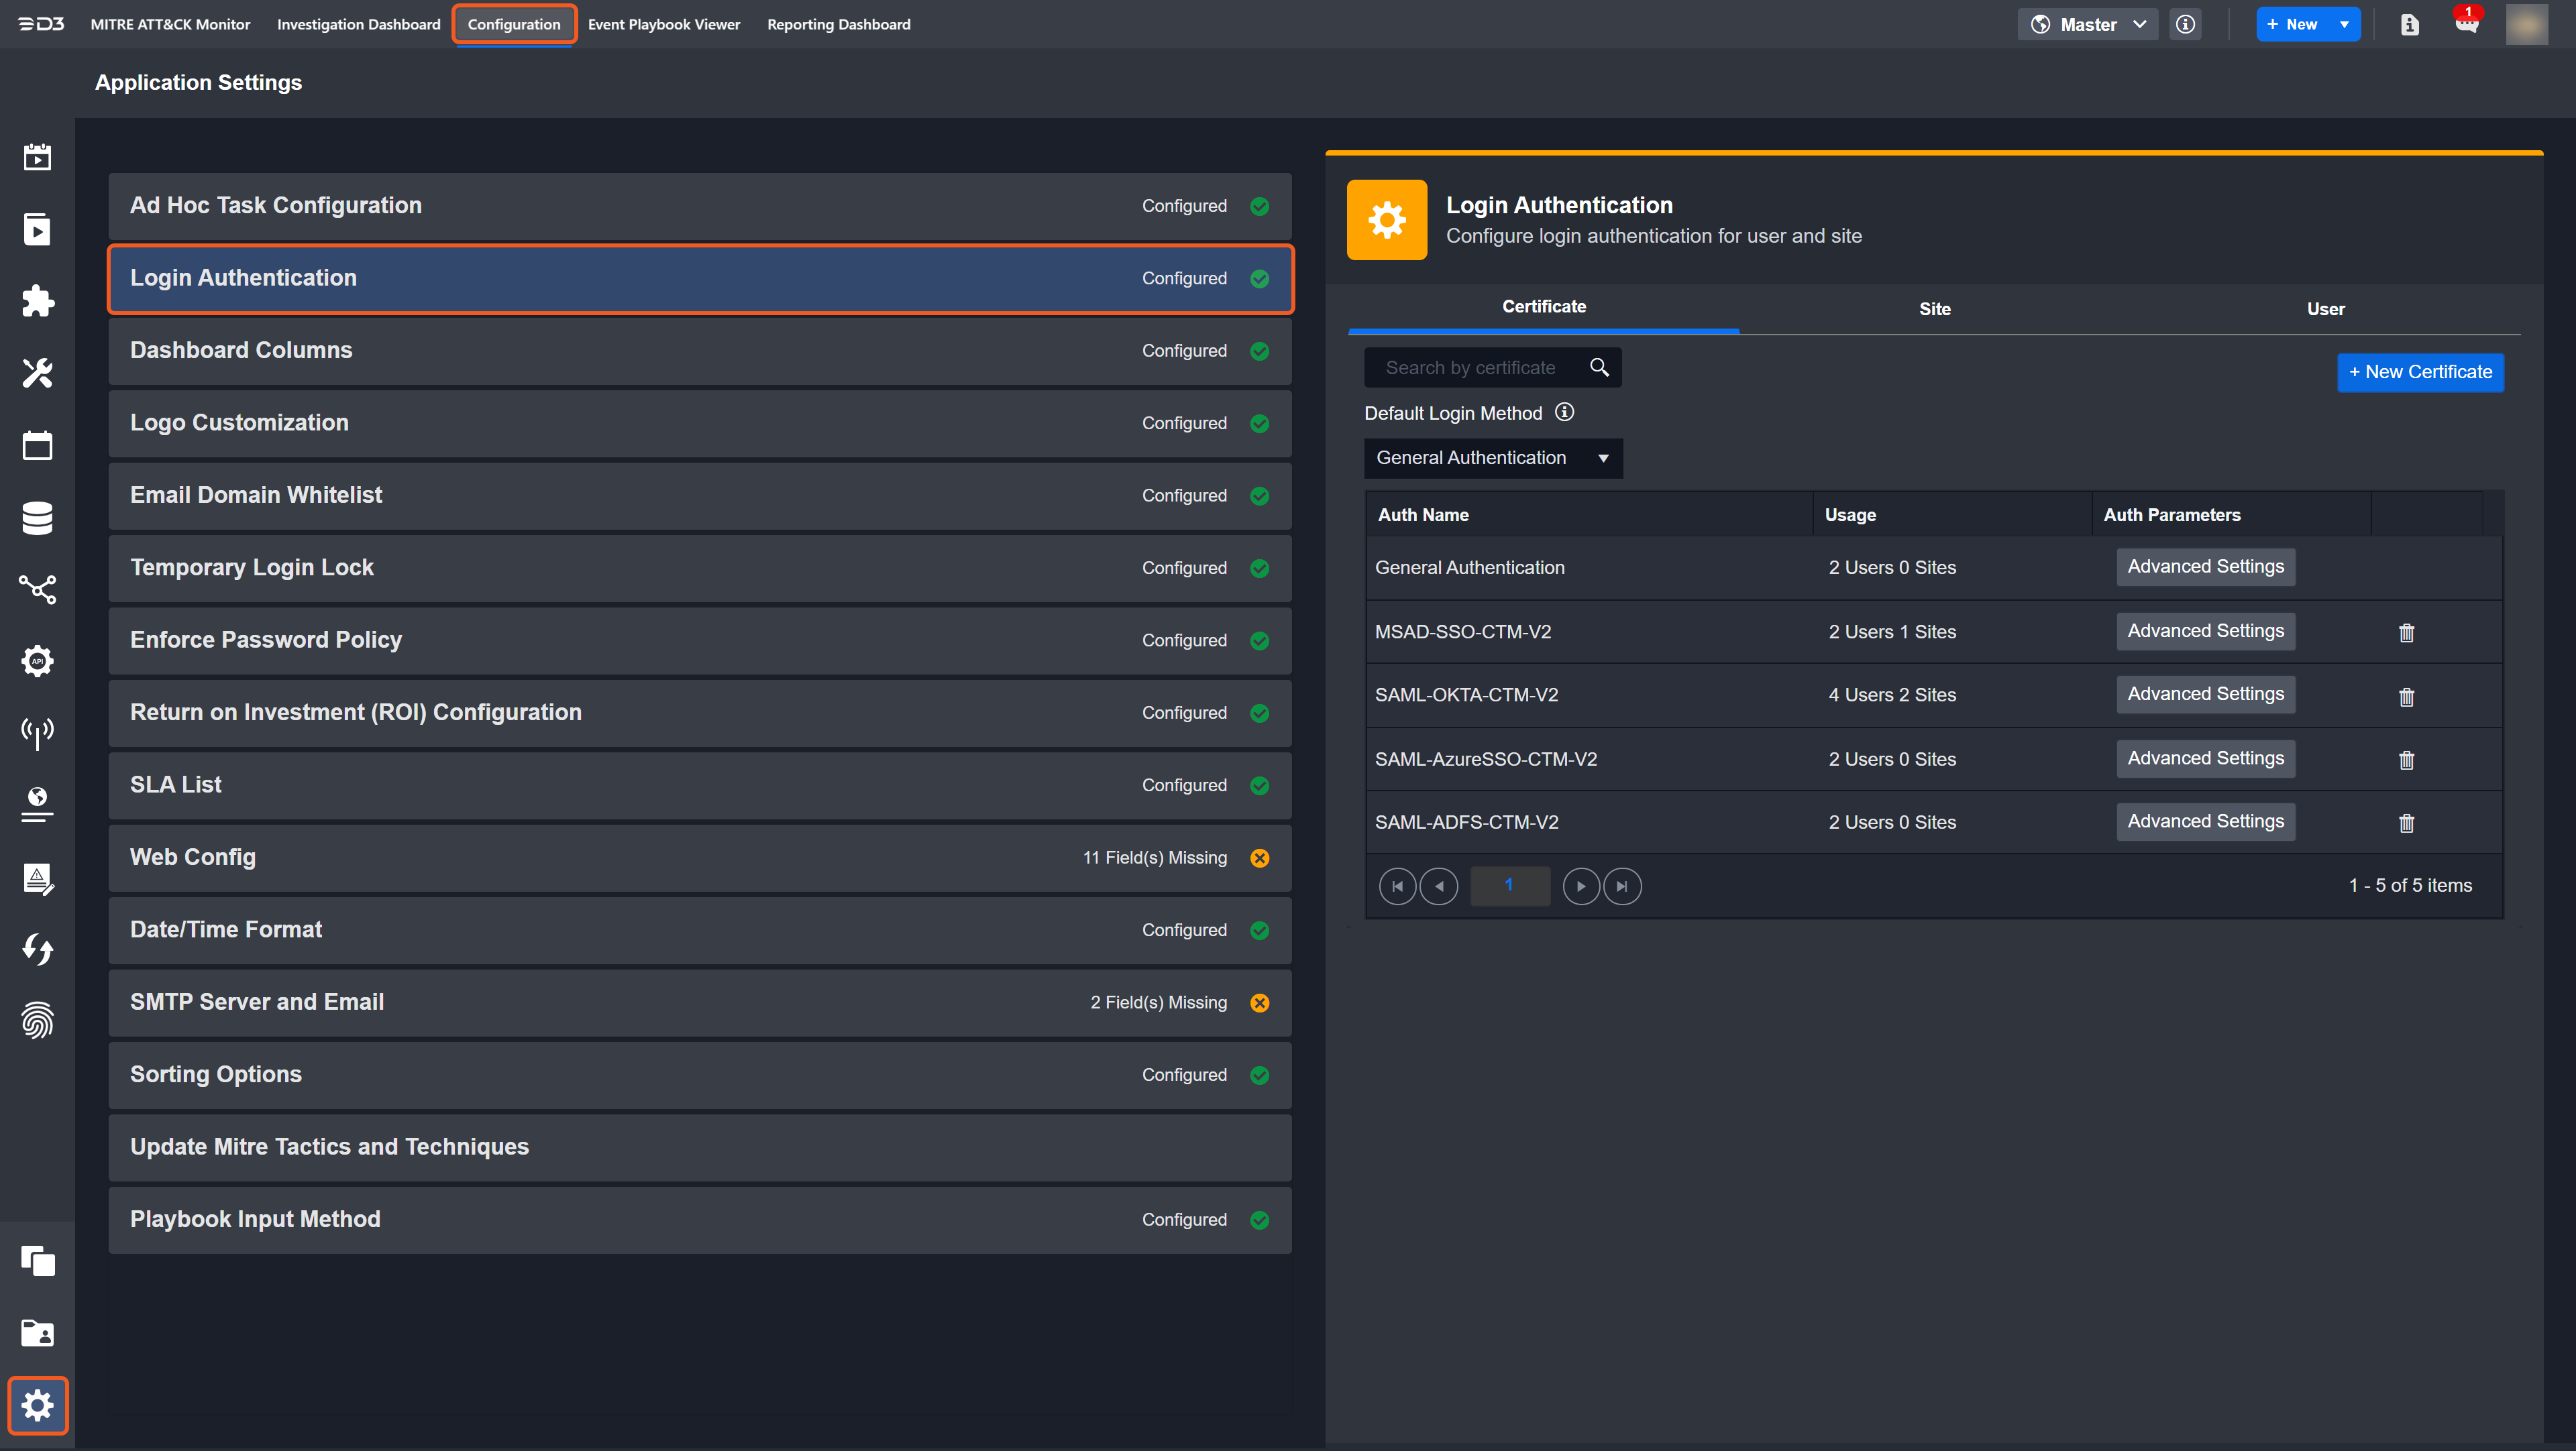Screen dimensions: 2576x1451
Task: Open the Reporting Dashboard menu item
Action: tap(838, 24)
